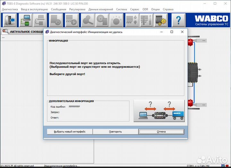The width and height of the screenshot is (231, 168).
Task: Close the initialization failed dialog
Action: (x=182, y=32)
